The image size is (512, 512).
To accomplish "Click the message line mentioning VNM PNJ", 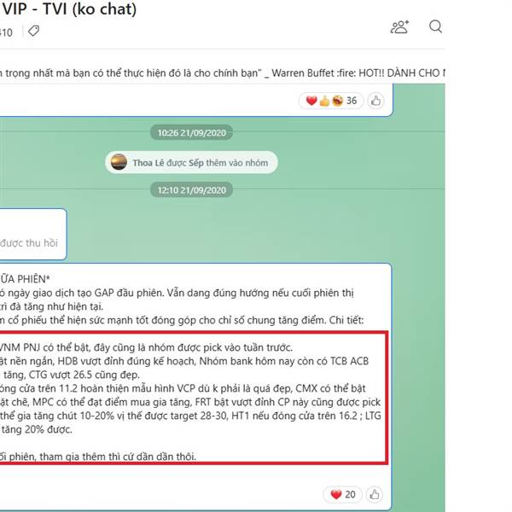I will pos(146,347).
